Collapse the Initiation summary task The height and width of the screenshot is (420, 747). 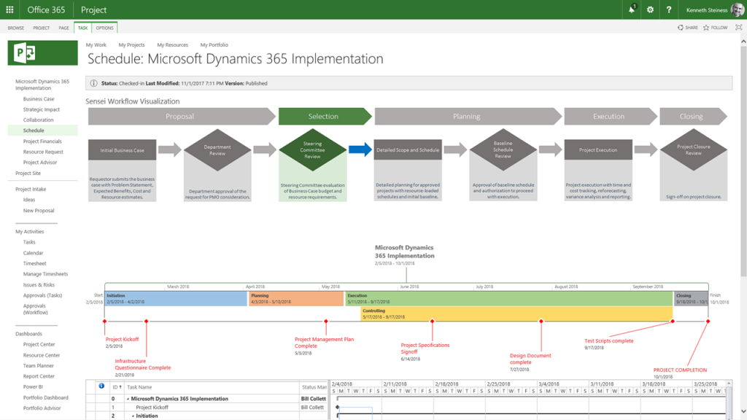133,416
